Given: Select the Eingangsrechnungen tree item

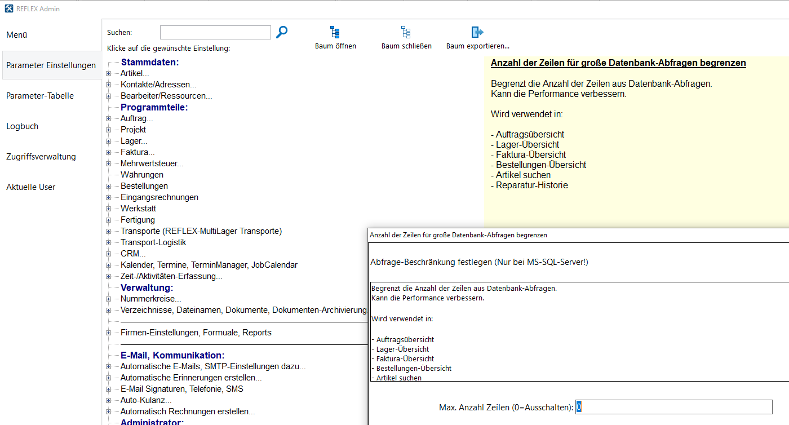Looking at the screenshot, I should point(159,197).
